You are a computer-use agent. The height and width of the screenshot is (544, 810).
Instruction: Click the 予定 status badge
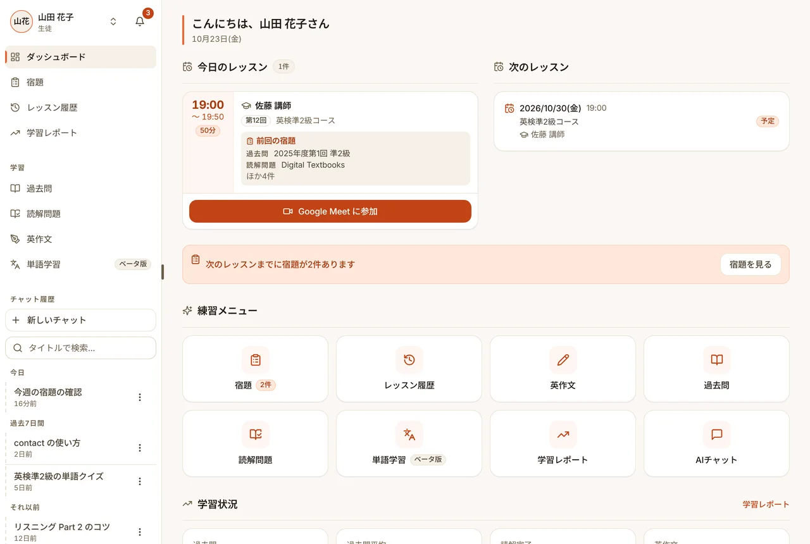click(768, 121)
